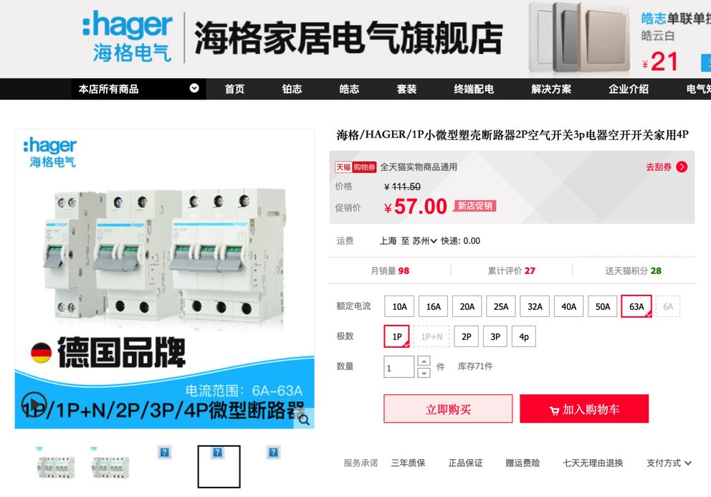Choose the 2P pole number option

(x=466, y=336)
